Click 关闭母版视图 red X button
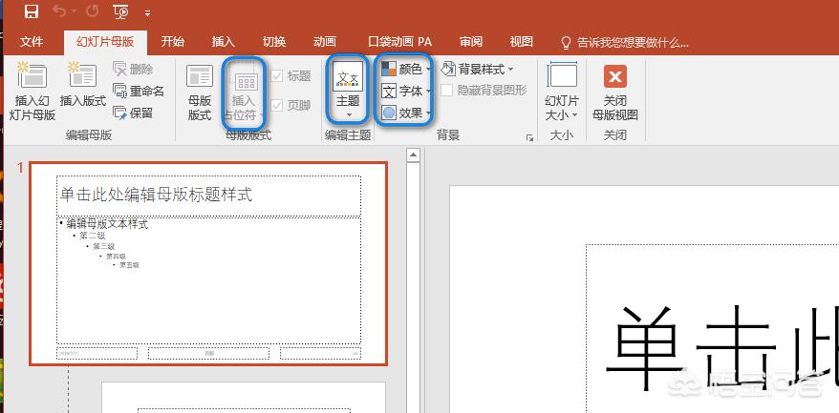This screenshot has width=839, height=413. point(615,76)
